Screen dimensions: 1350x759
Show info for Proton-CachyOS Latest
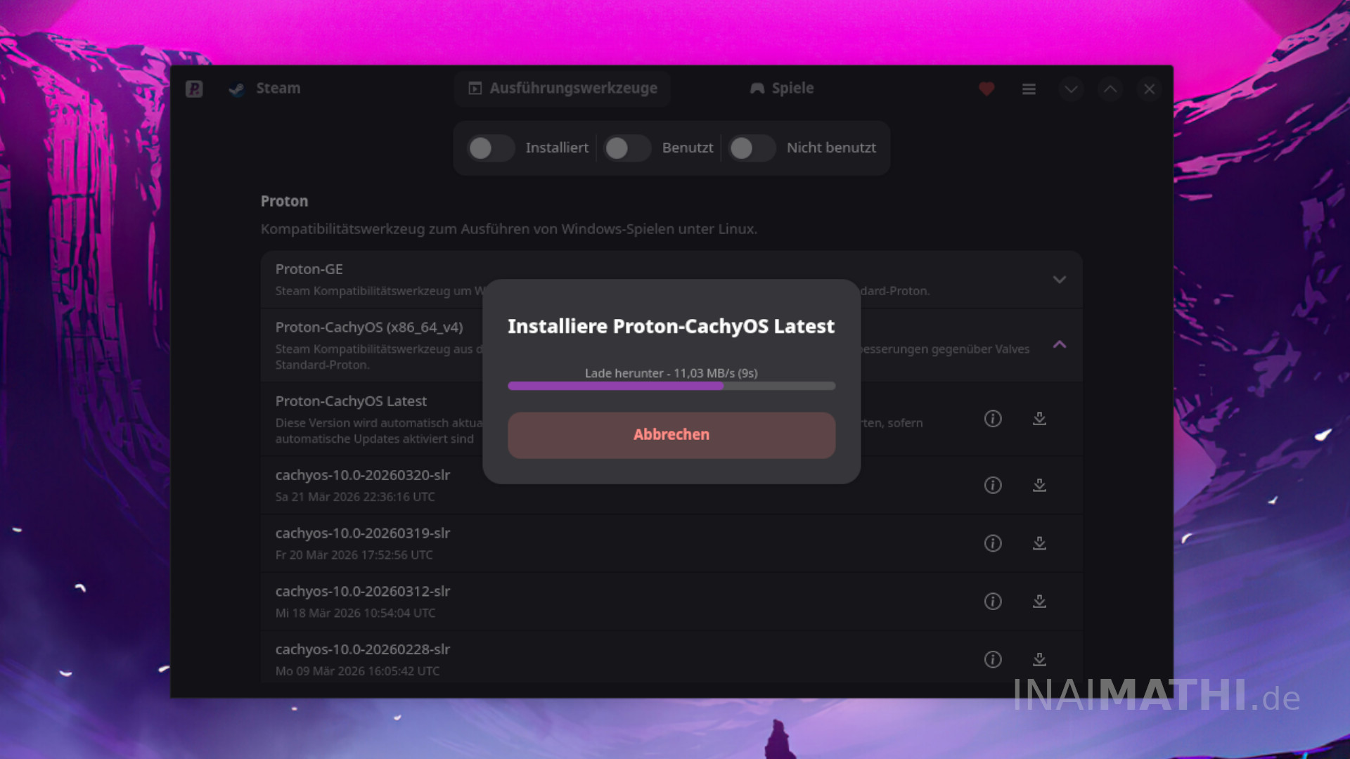tap(993, 419)
